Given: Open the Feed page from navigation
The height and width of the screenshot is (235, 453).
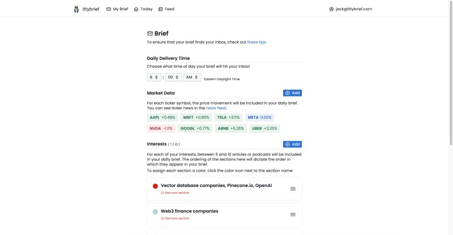Looking at the screenshot, I should pos(166,9).
